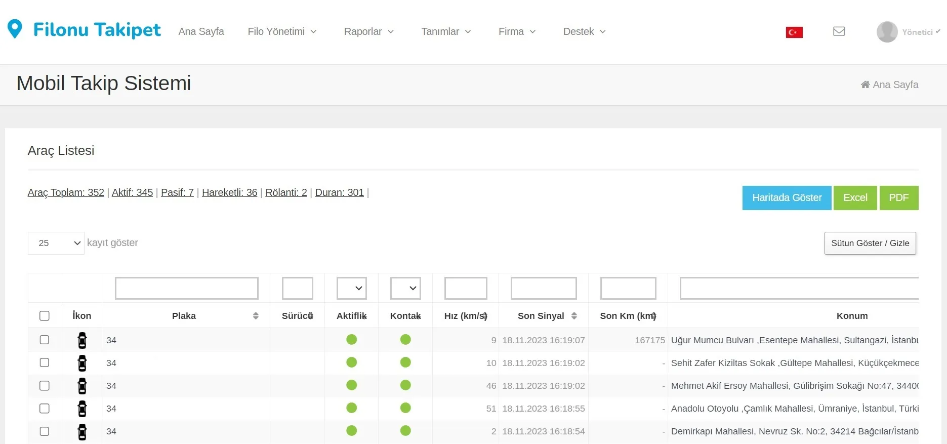The width and height of the screenshot is (947, 444).
Task: Sort by the Son Sinyal column arrows
Action: tap(574, 316)
